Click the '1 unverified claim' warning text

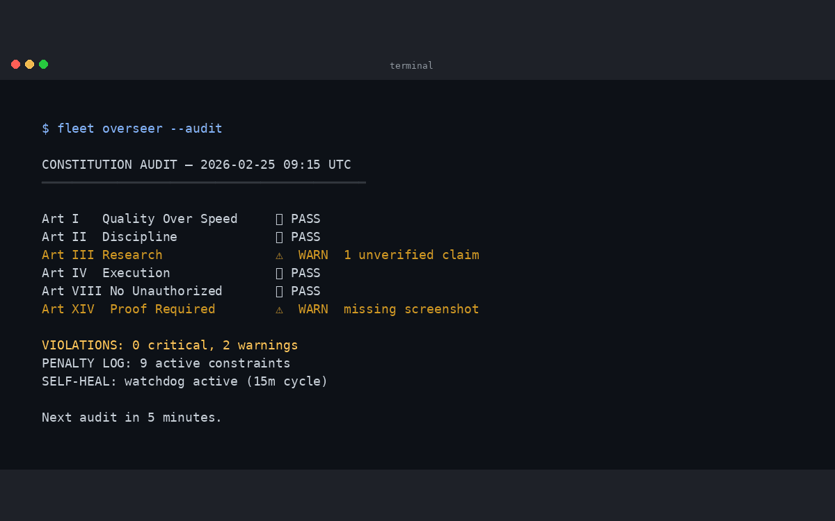tap(411, 255)
